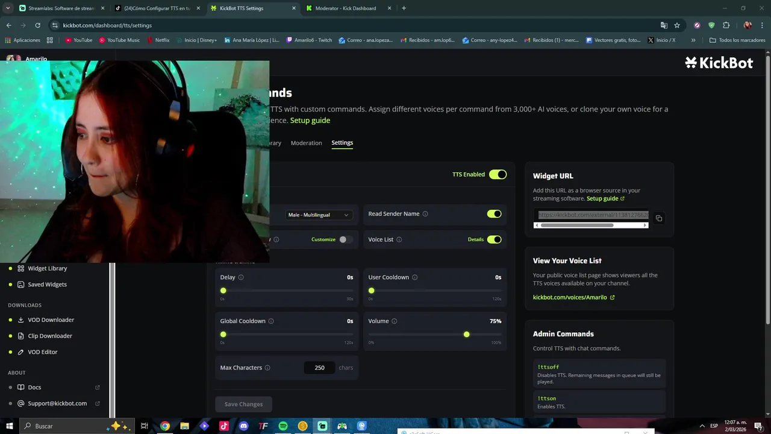This screenshot has width=771, height=434.
Task: Switch to Moderator - Kick Dashboard tab
Action: click(349, 8)
